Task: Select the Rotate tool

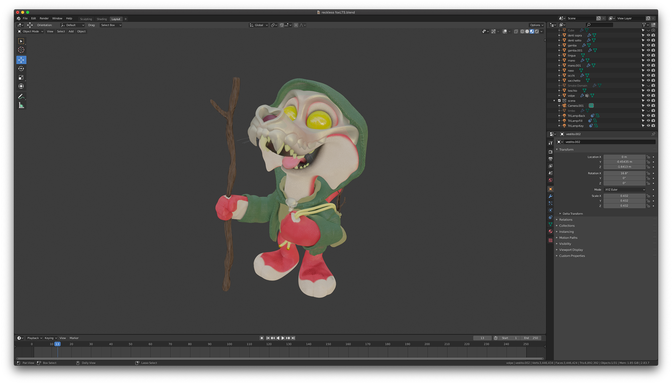Action: 21,69
